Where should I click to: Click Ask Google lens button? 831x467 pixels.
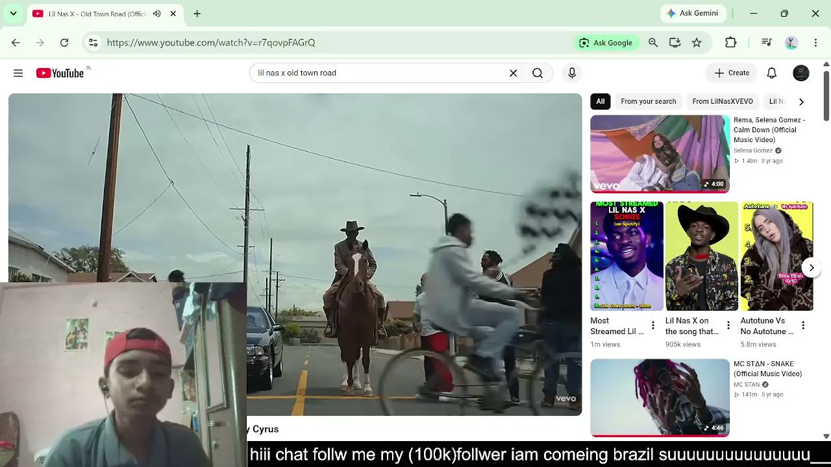point(606,43)
